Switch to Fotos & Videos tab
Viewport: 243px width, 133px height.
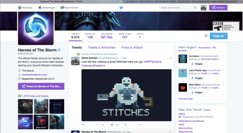(x=132, y=47)
